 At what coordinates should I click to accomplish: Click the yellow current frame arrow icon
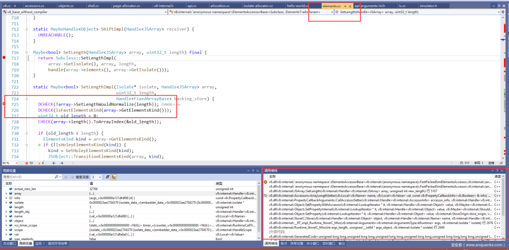tap(265, 182)
